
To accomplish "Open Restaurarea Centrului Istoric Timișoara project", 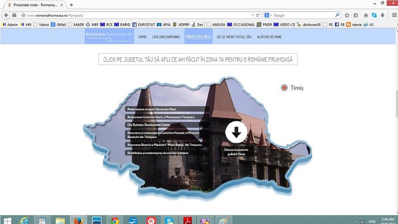I will tap(167, 117).
